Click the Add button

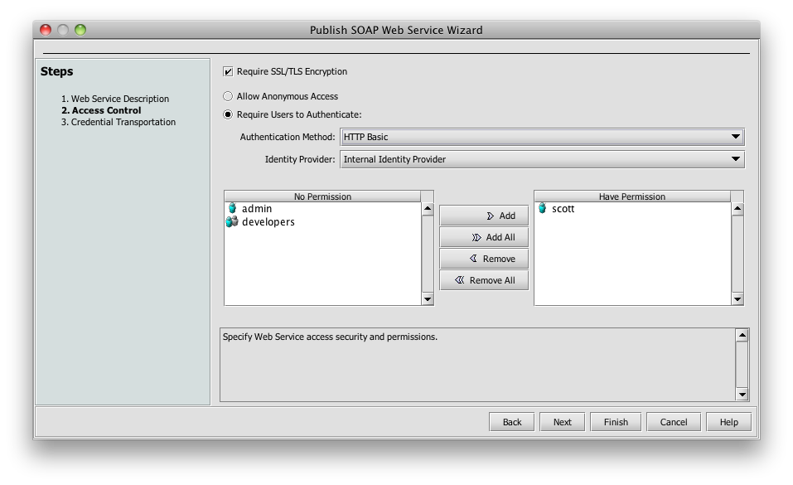point(484,216)
